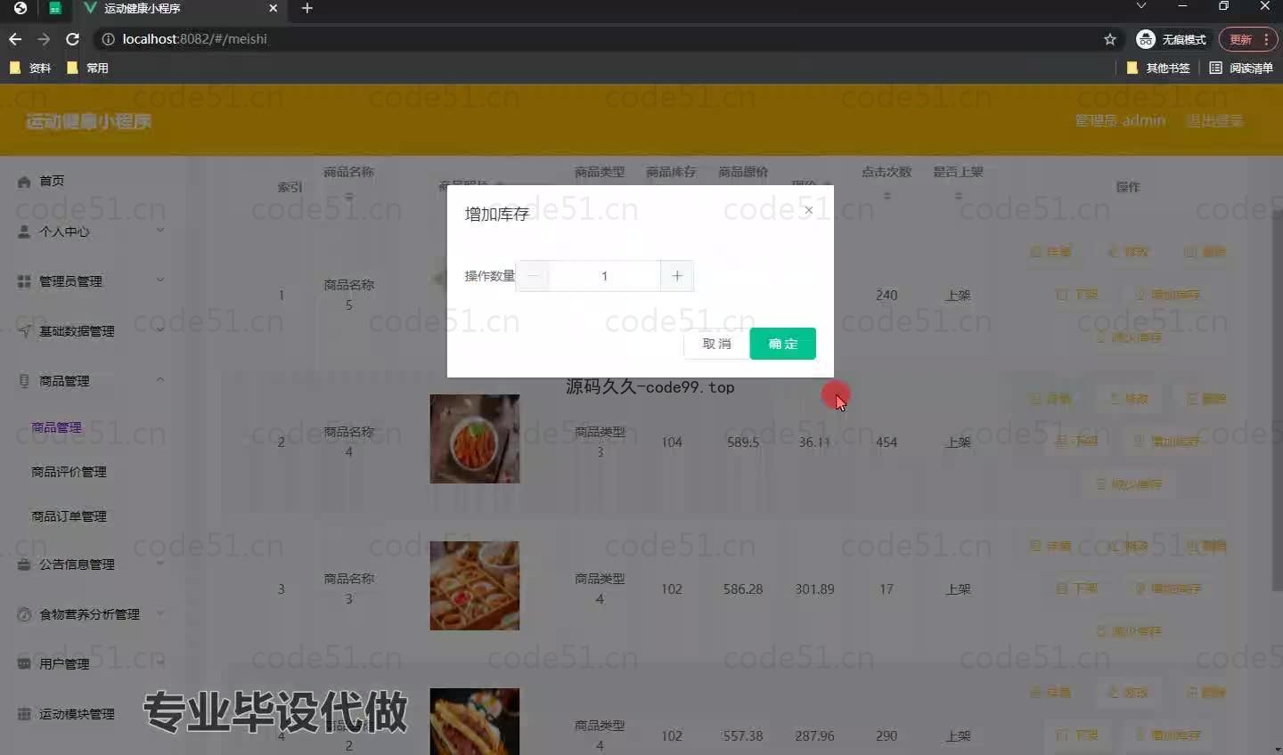
Task: View site info icon beside localhost URL
Action: (108, 39)
